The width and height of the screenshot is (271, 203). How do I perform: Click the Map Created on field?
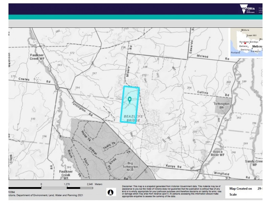244,189
